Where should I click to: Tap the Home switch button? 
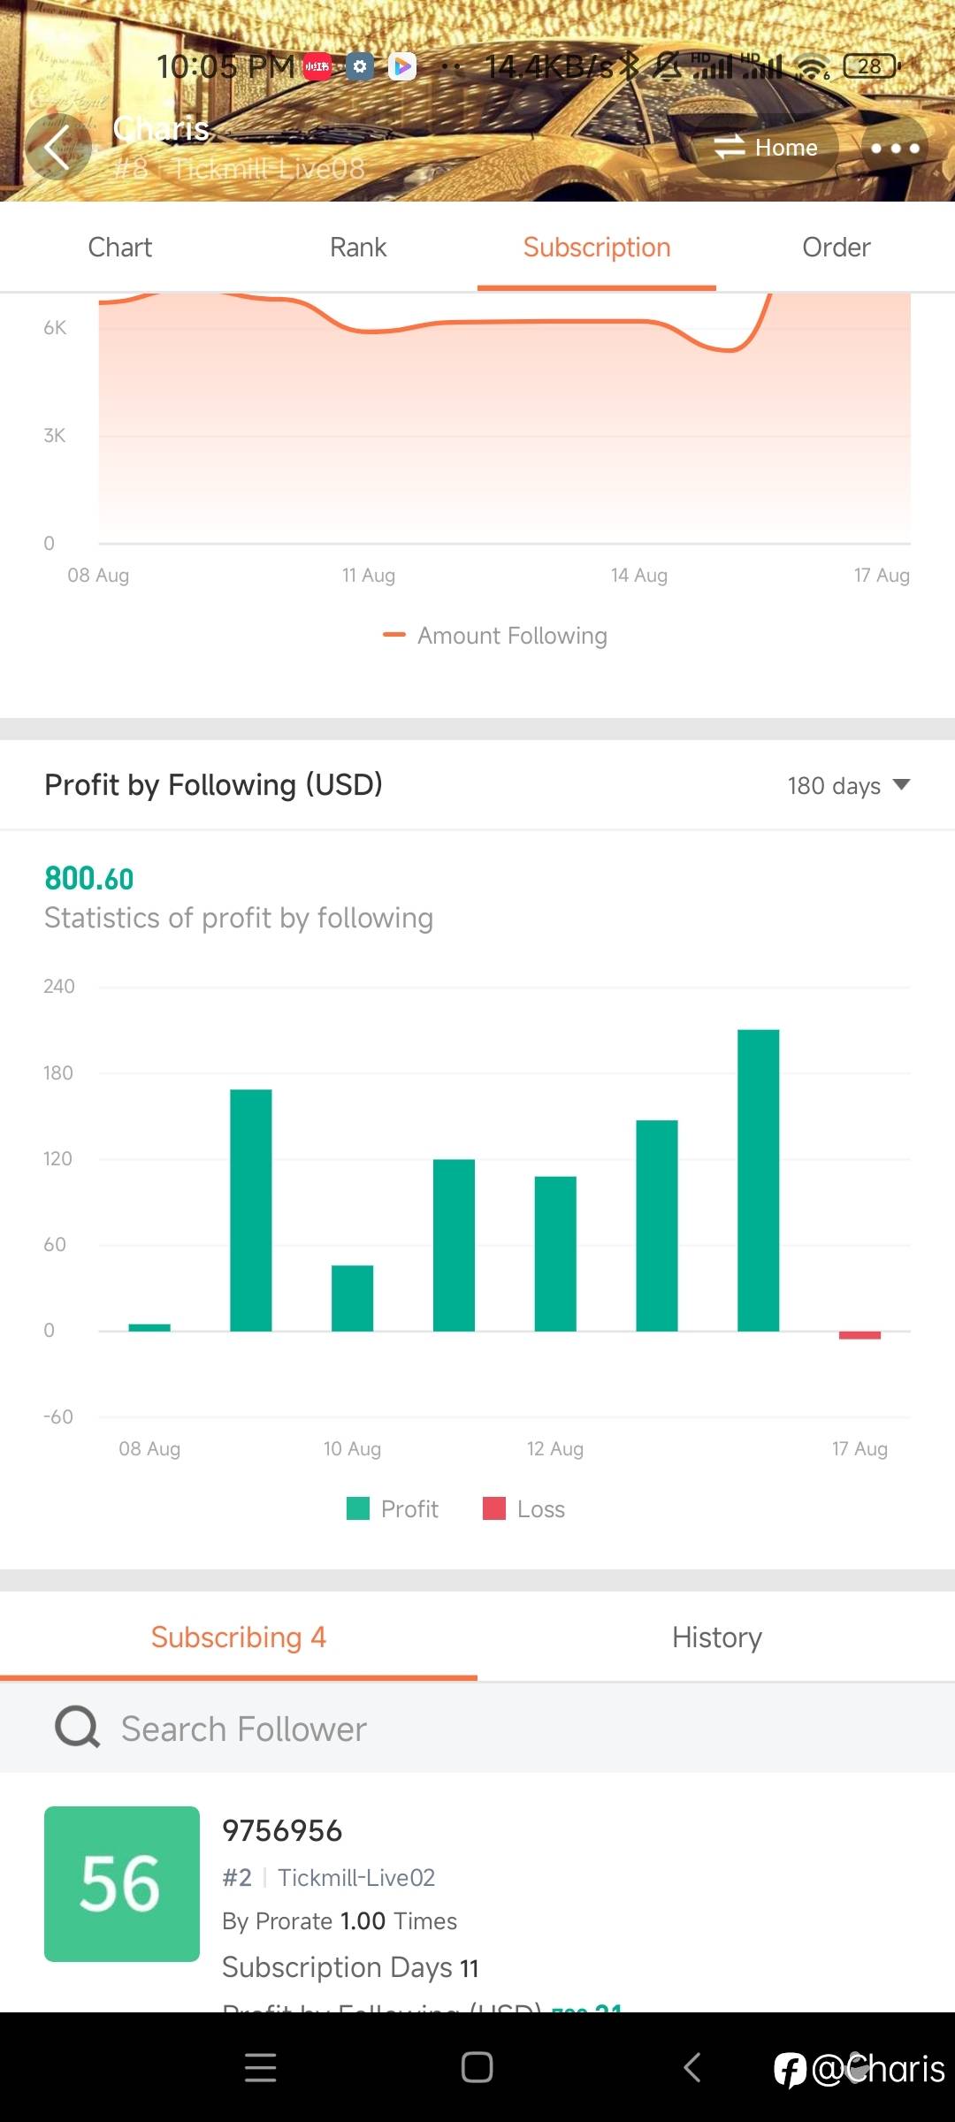766,147
